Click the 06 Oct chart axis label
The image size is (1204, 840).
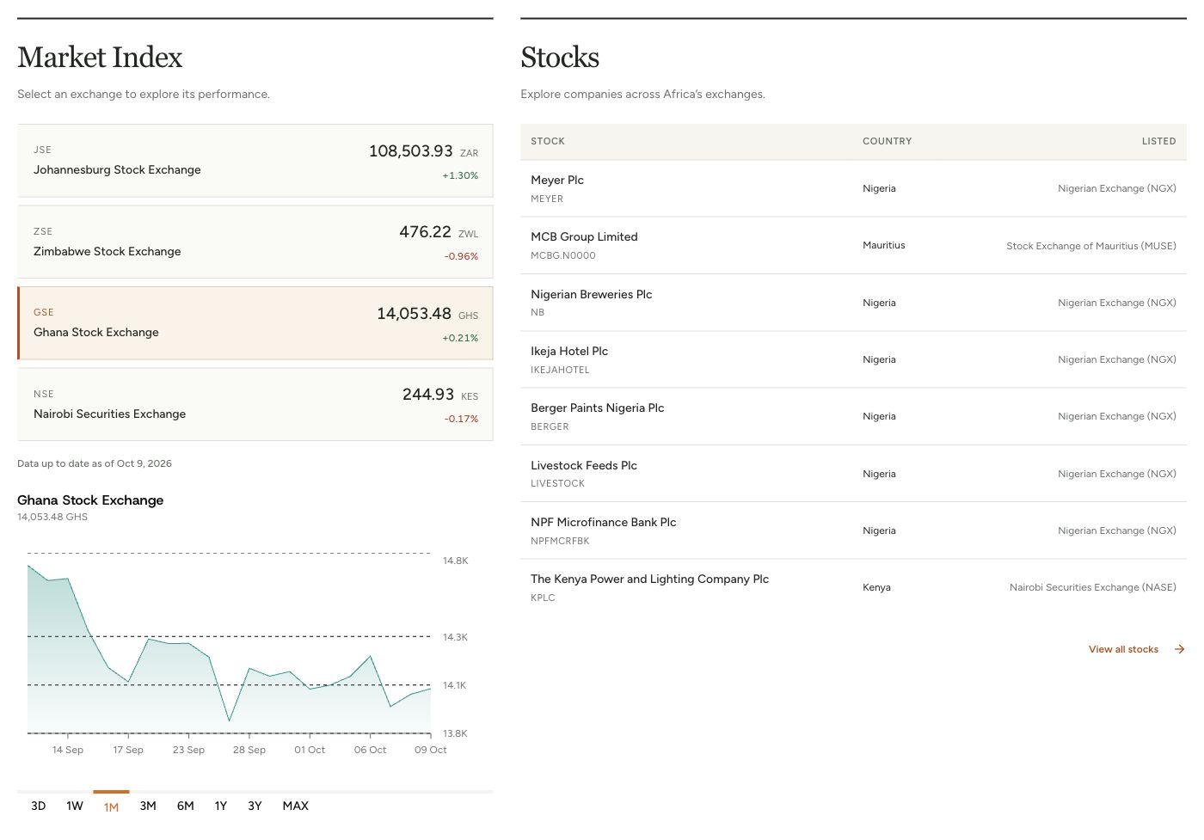coord(370,750)
